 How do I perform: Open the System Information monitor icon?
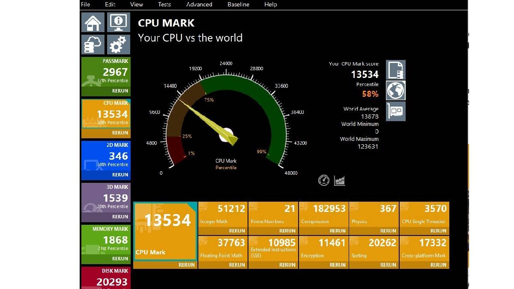[x=118, y=22]
